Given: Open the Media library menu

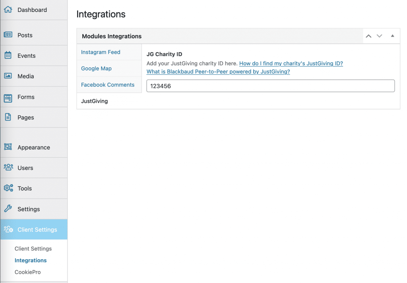Looking at the screenshot, I should coord(34,76).
